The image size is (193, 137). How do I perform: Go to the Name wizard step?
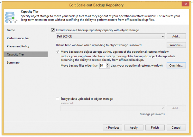(11, 30)
